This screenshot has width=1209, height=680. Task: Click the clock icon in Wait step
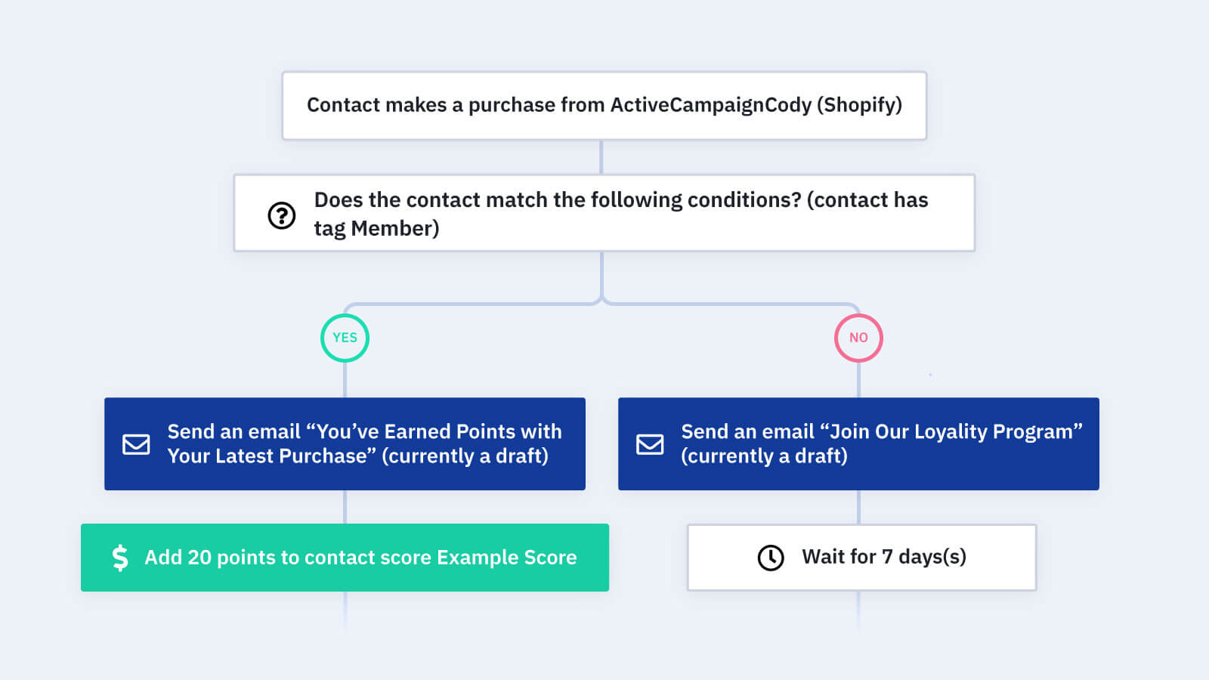click(771, 558)
